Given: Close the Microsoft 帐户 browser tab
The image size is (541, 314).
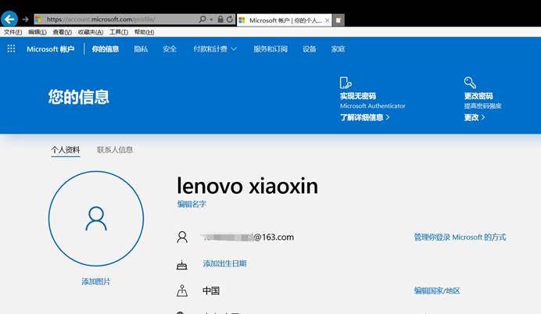Looking at the screenshot, I should 327,20.
